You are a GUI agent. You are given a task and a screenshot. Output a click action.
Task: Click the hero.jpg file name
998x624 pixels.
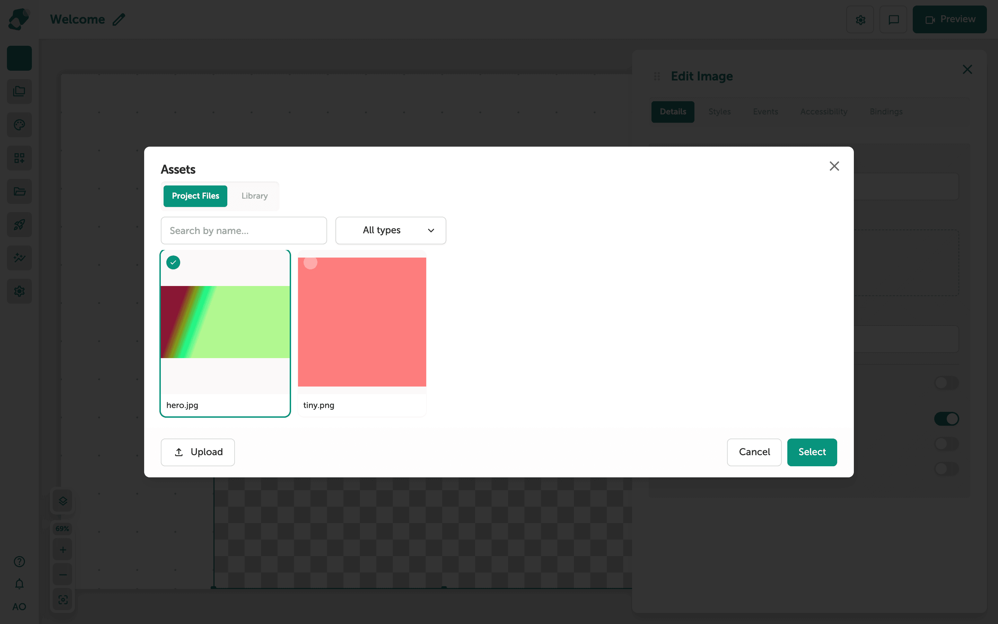182,405
